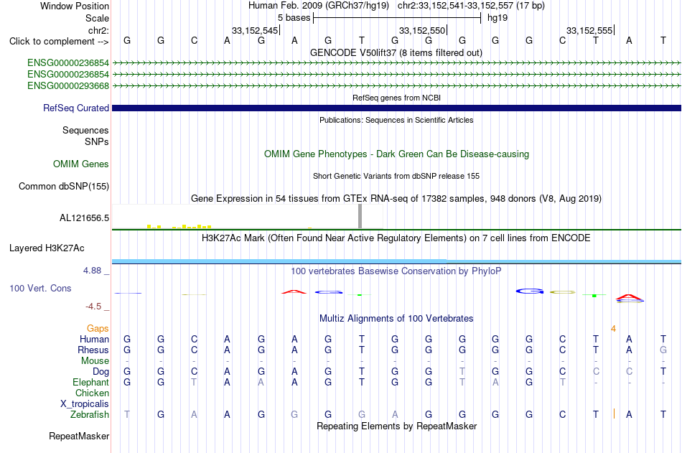Click the 100 Vert. Cons label
The image size is (682, 453).
point(40,288)
